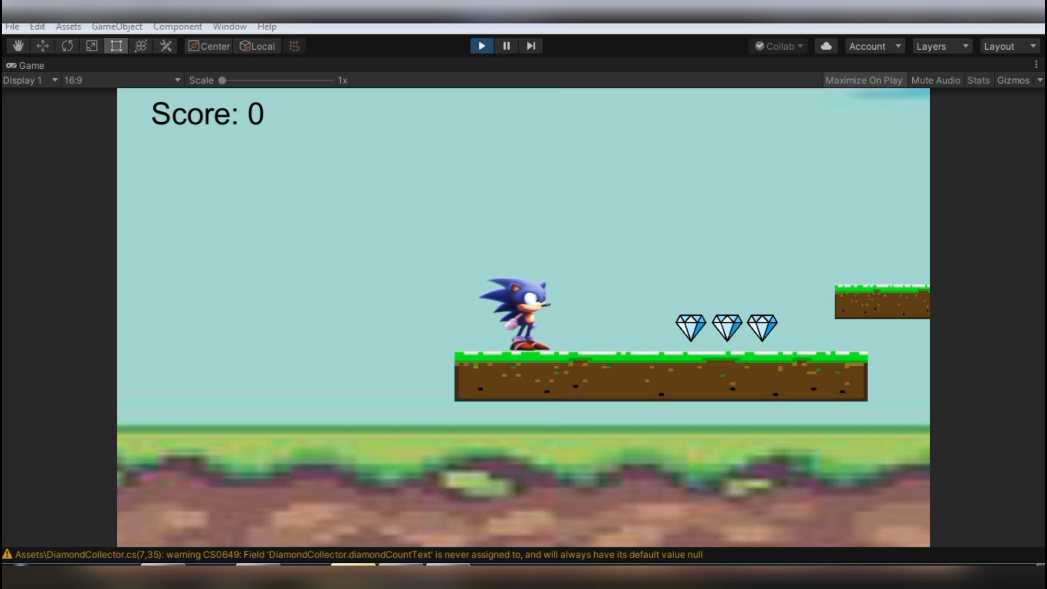Click the first diamond on the left

(x=690, y=328)
